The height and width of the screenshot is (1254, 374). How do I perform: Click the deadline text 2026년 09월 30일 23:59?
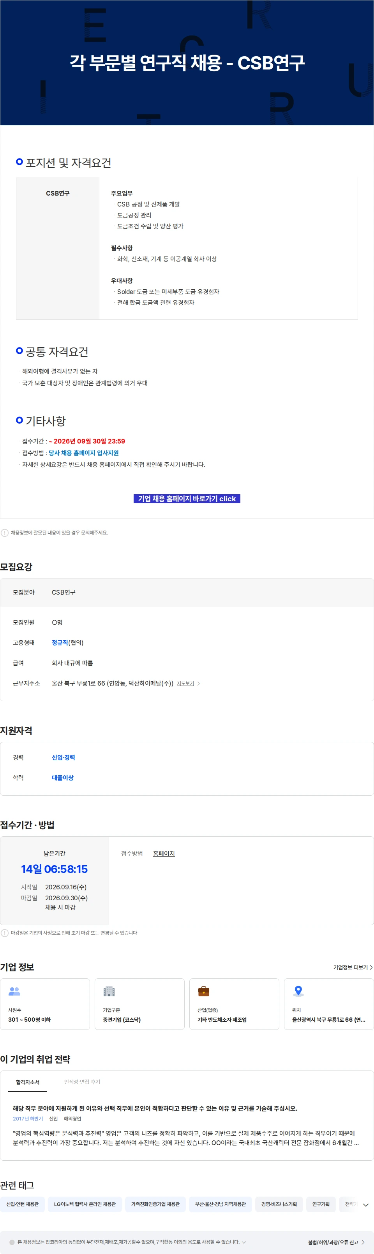pyautogui.click(x=89, y=441)
